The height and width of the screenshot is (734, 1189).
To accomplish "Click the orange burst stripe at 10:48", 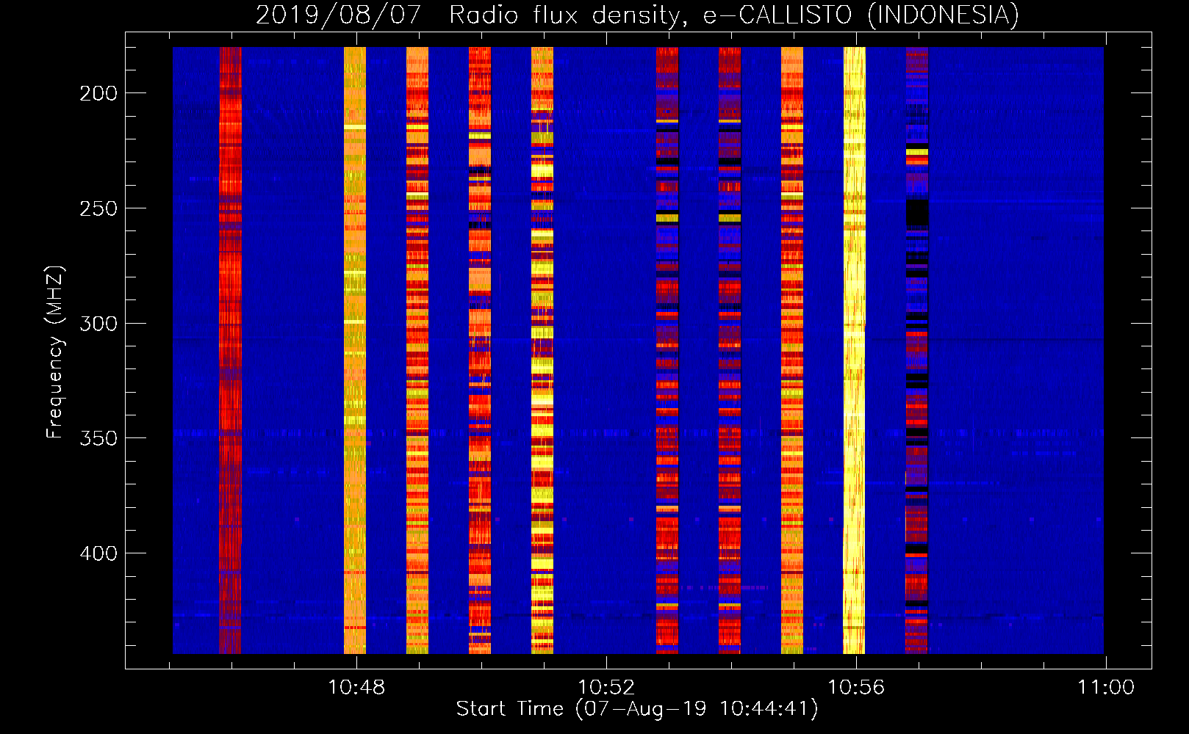I will tap(355, 350).
